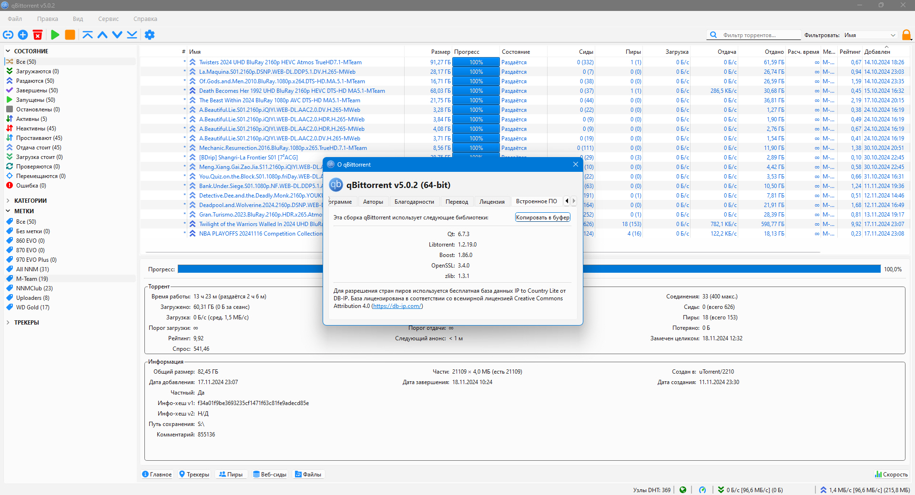Click the torrent filter search field
This screenshot has width=915, height=495.
tap(753, 35)
